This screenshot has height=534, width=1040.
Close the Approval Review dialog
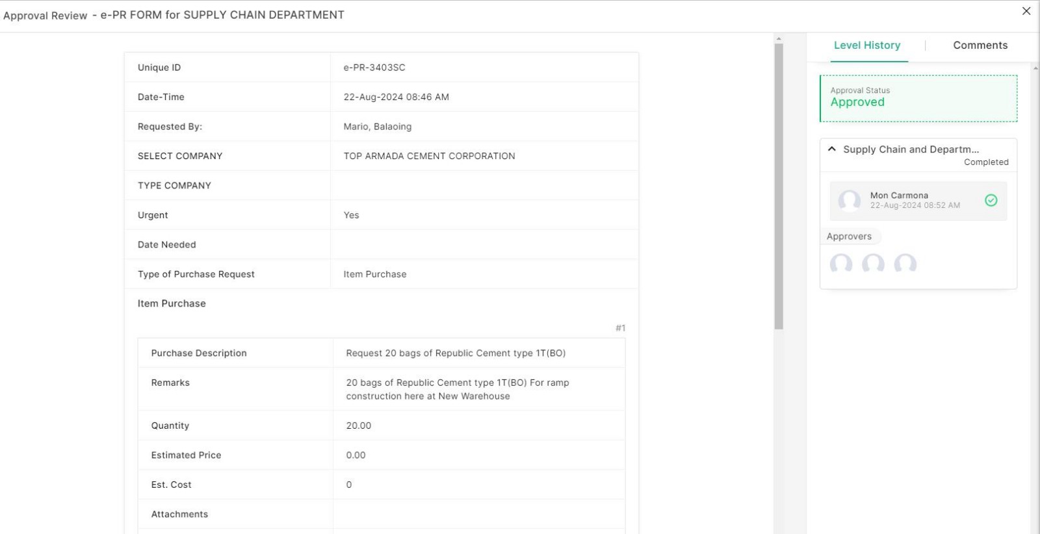point(1026,11)
